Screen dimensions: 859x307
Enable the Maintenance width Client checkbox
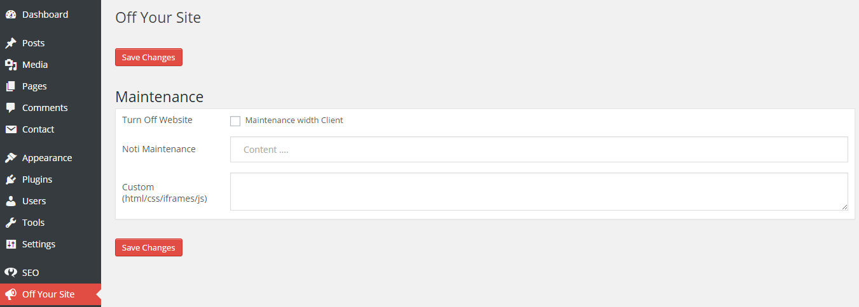(235, 121)
